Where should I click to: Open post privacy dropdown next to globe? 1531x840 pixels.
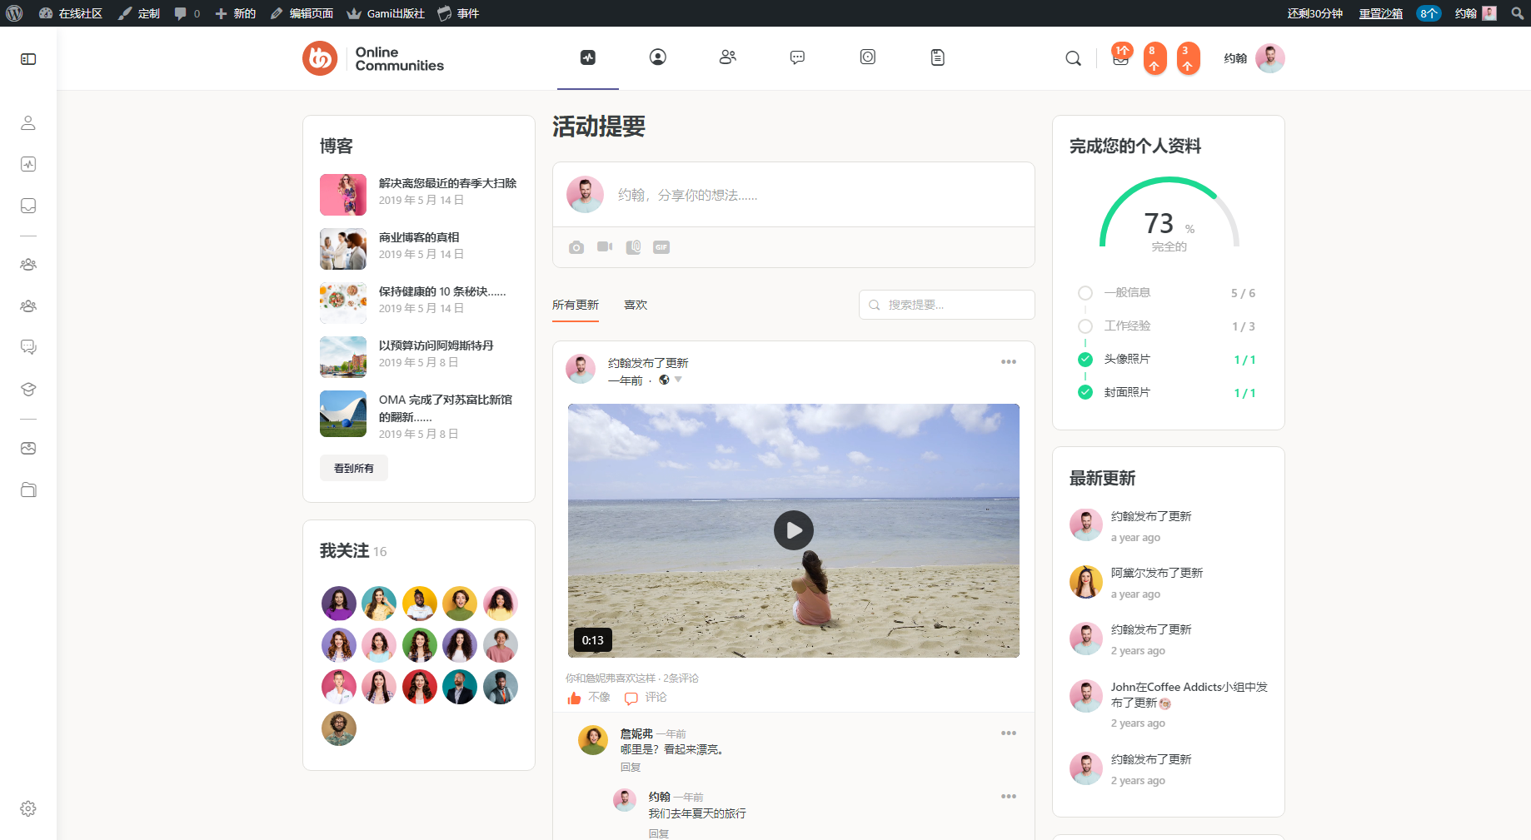[678, 380]
